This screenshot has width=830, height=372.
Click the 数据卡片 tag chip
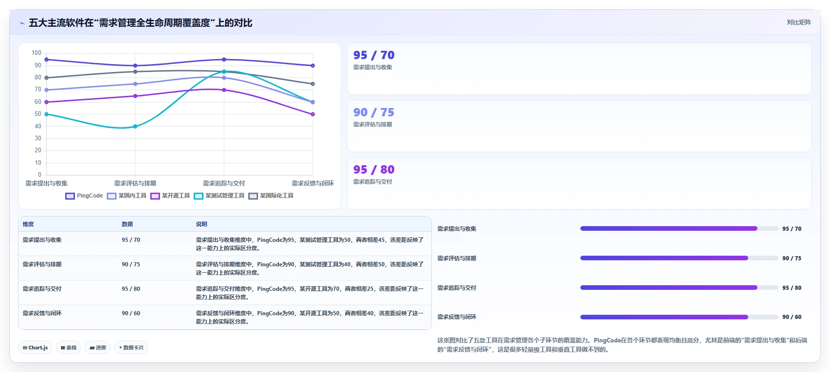tap(131, 348)
